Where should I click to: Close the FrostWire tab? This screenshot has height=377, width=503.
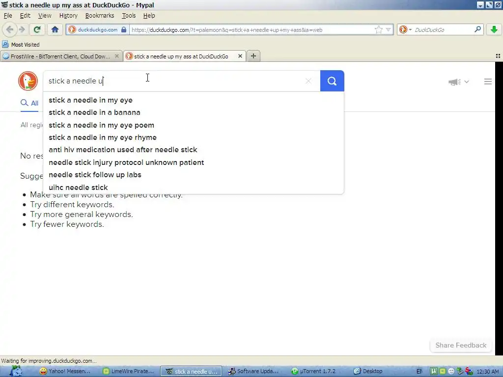117,56
